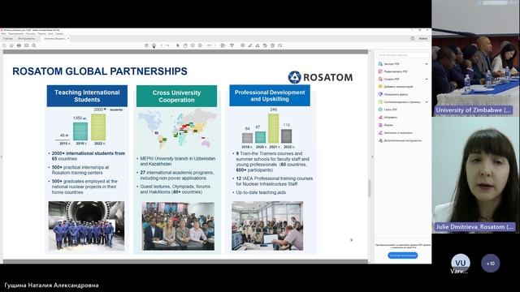Click the magnifier search icon in toolbar
Image resolution: width=520 pixels, height=292 pixels.
[34, 45]
